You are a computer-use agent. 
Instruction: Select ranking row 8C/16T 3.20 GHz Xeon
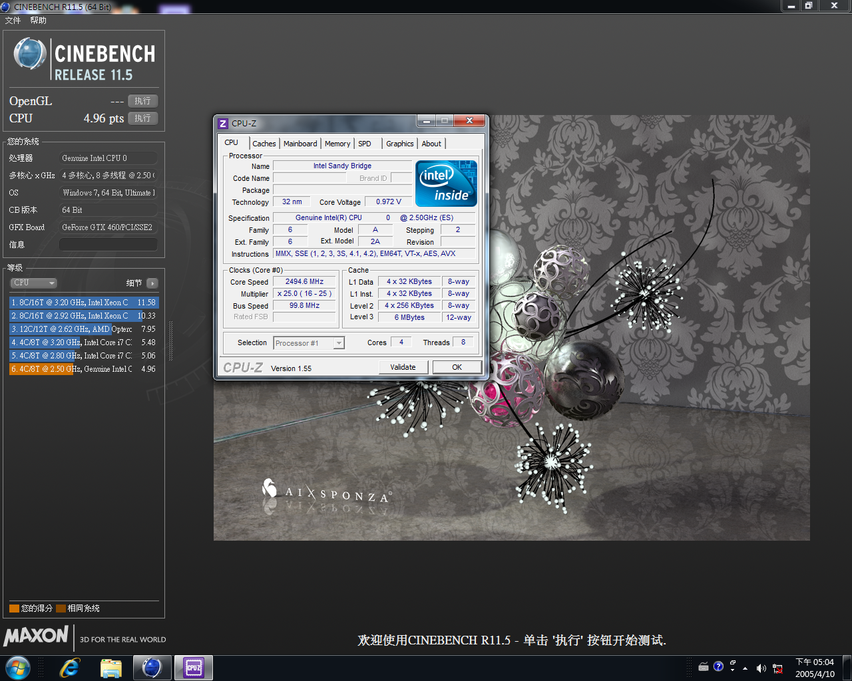[84, 303]
